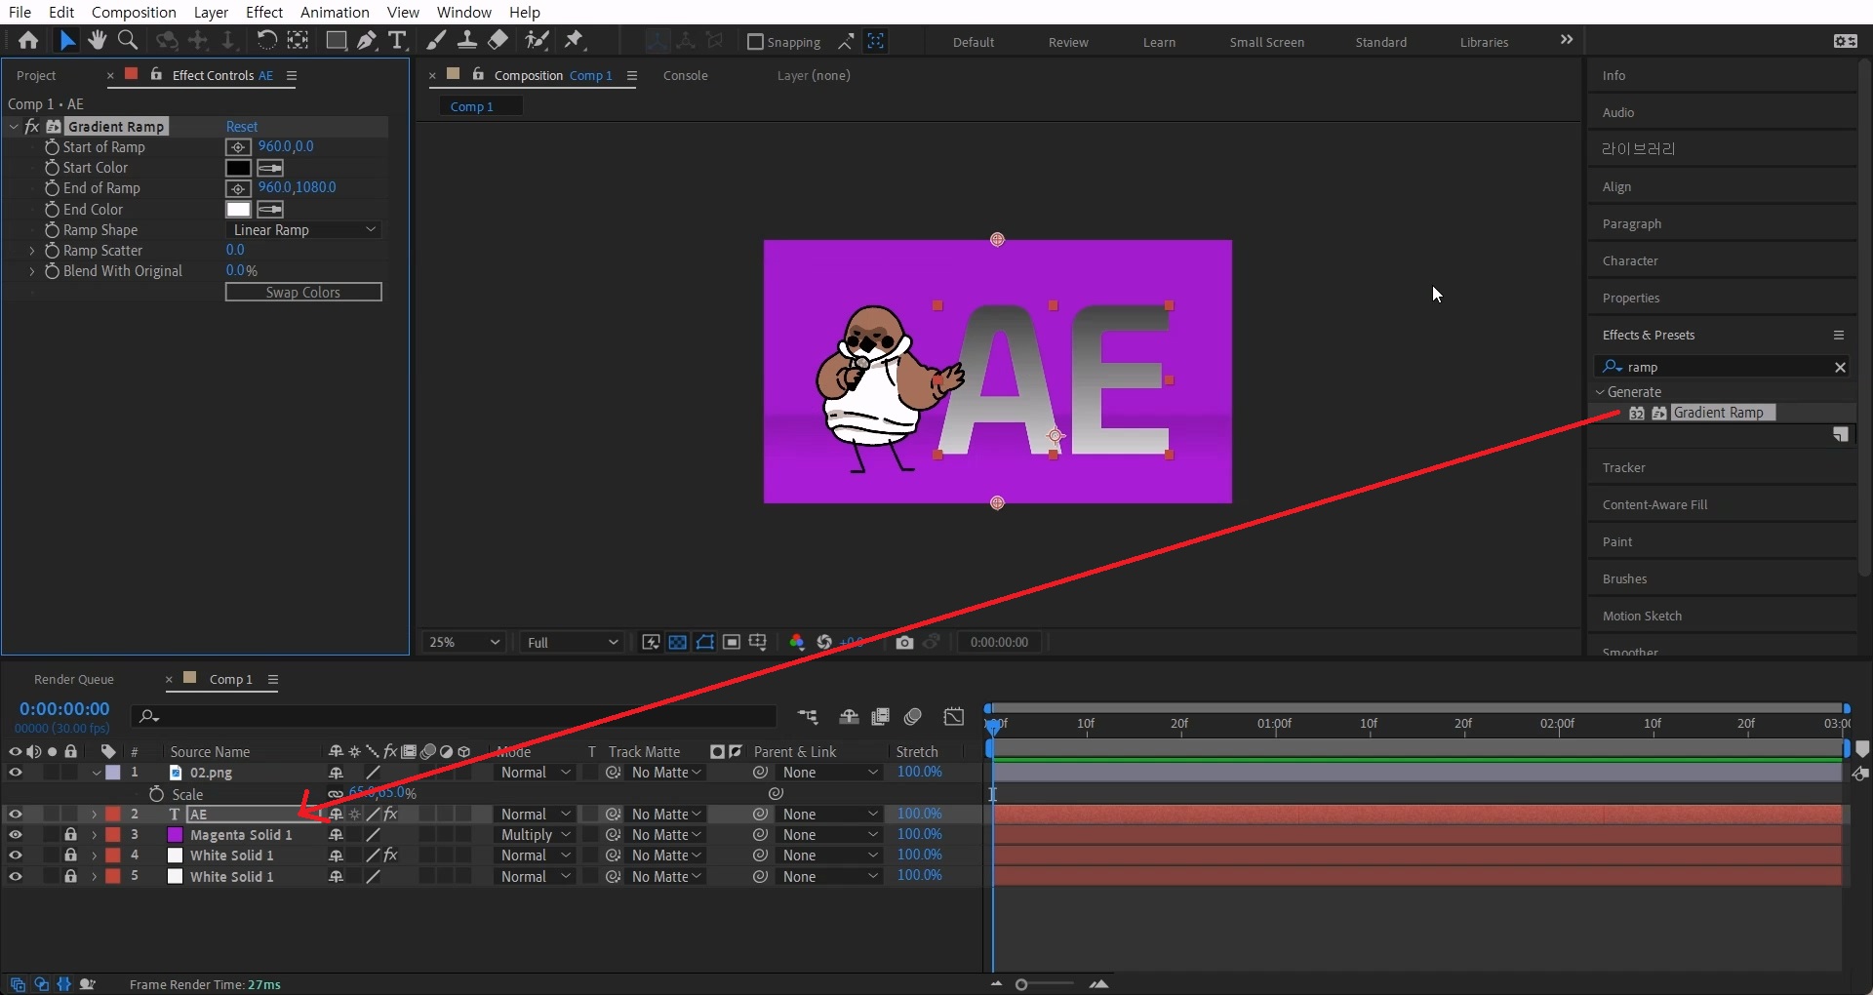Screen dimensions: 1873x995
Task: Expand the Ramp Scatter property
Action: (x=32, y=251)
